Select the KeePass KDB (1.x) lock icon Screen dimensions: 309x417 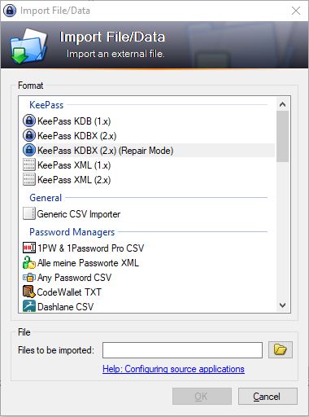click(x=29, y=121)
